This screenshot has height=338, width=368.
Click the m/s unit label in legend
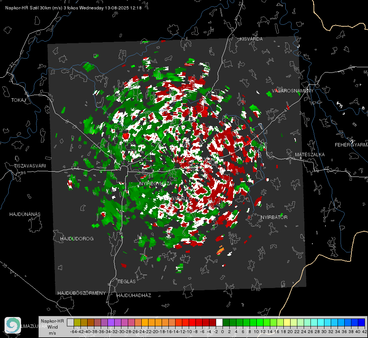52,333
